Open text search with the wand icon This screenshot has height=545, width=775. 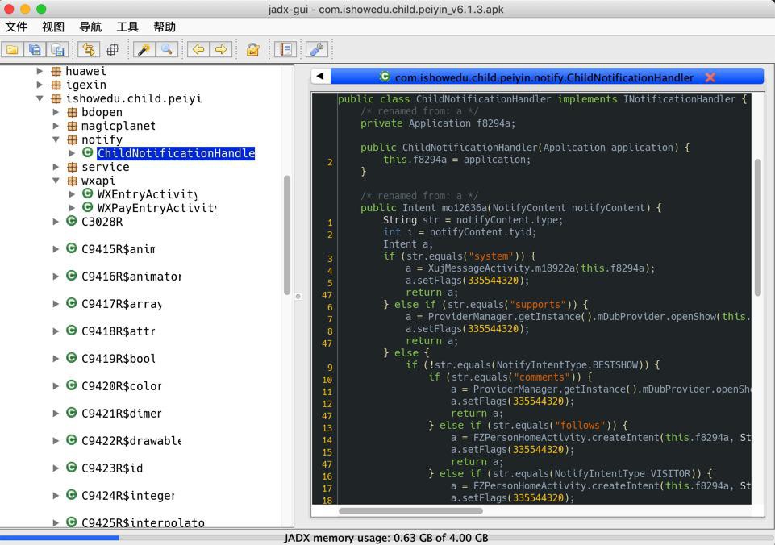[x=144, y=49]
